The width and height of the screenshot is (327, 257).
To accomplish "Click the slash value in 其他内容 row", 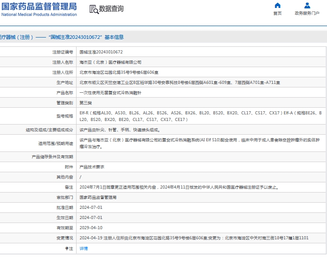I will click(81, 177).
